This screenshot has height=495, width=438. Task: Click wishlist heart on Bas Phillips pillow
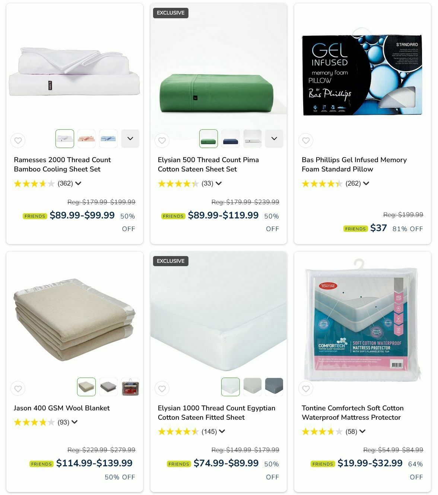point(306,141)
